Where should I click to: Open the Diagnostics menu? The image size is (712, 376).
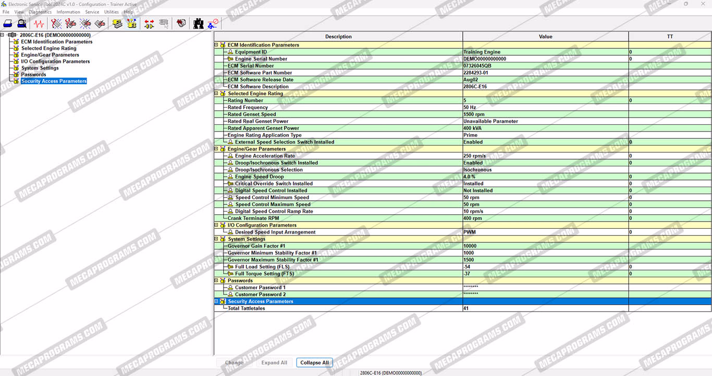(40, 12)
